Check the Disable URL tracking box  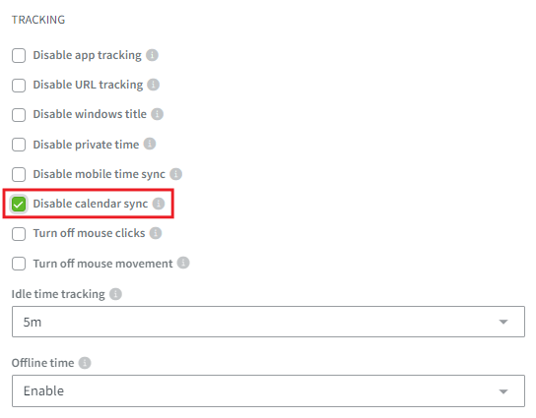pyautogui.click(x=19, y=85)
